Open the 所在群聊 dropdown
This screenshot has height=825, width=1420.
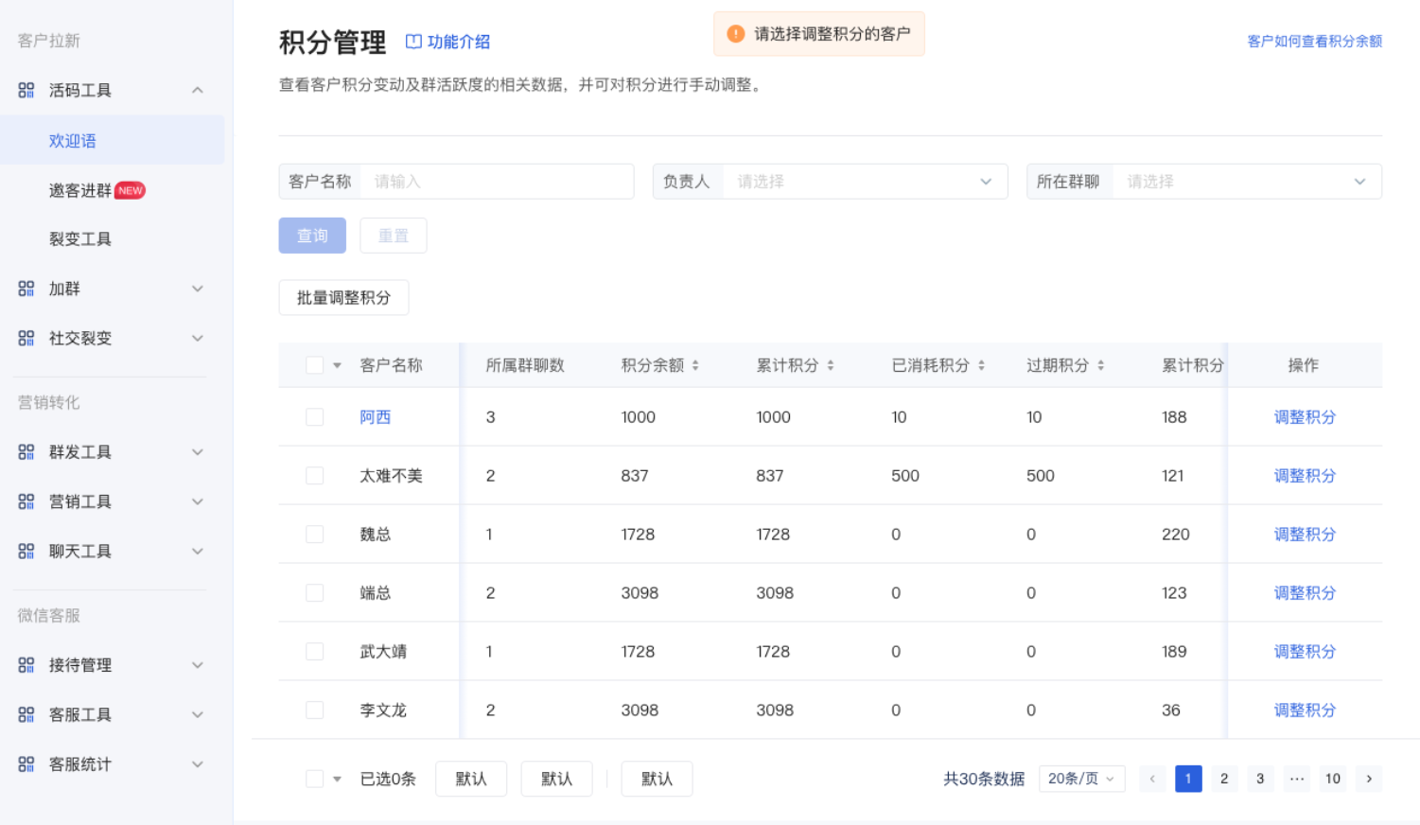(1204, 182)
